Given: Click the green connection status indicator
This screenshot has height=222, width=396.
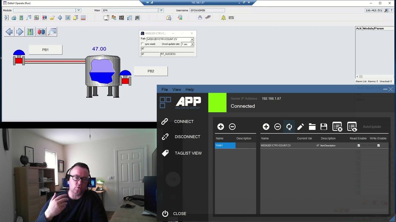Looking at the screenshot, I should coord(217,103).
